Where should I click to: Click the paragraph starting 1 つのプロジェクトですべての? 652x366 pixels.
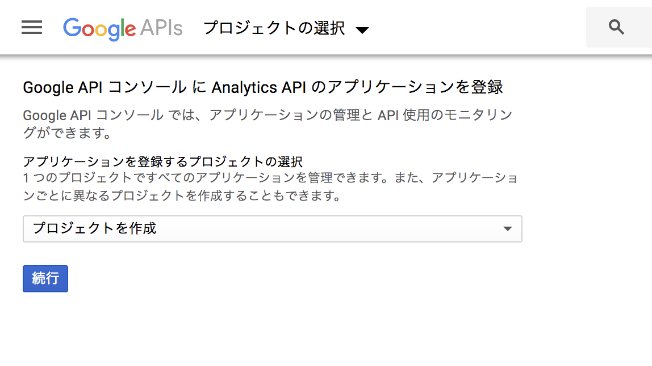[270, 186]
